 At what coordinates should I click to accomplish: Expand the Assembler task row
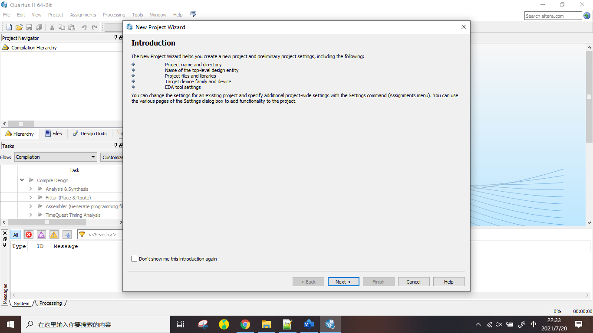(30, 206)
